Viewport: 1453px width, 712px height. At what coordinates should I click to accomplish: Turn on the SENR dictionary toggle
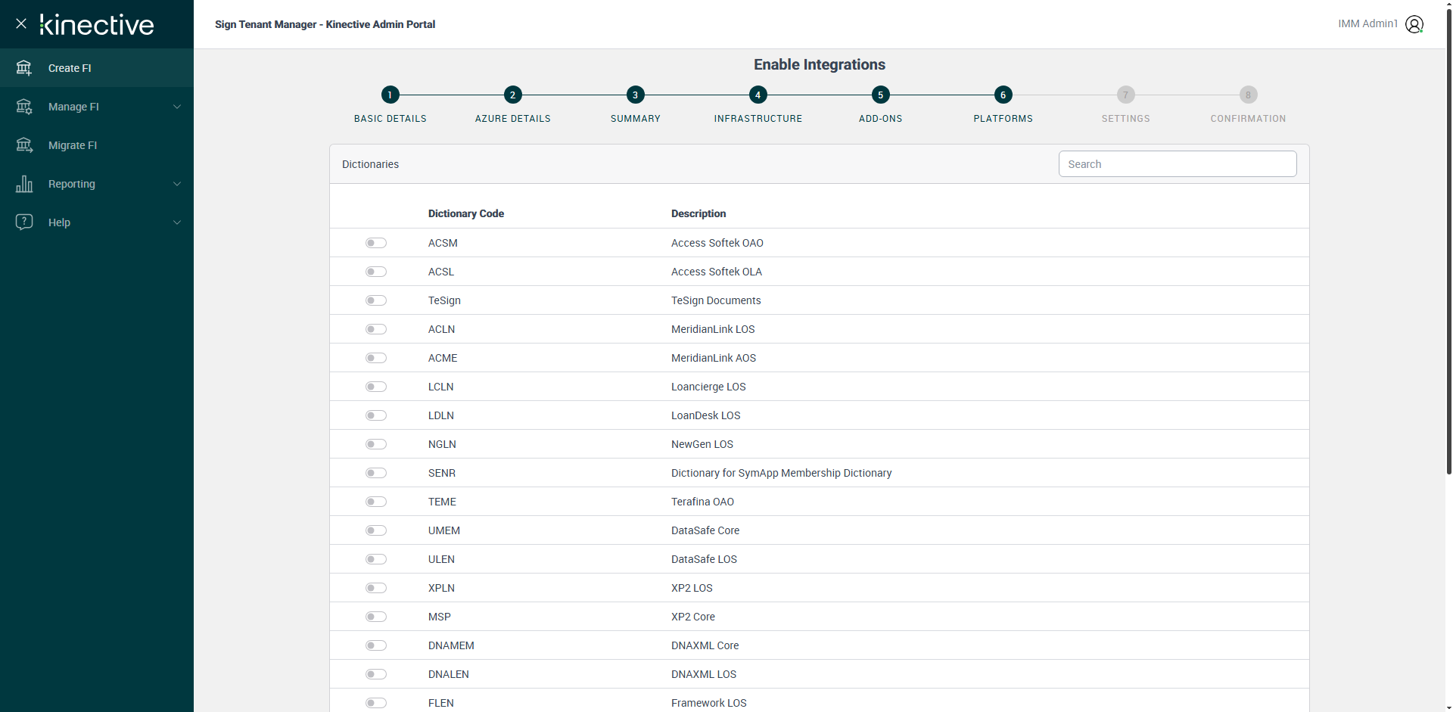376,473
